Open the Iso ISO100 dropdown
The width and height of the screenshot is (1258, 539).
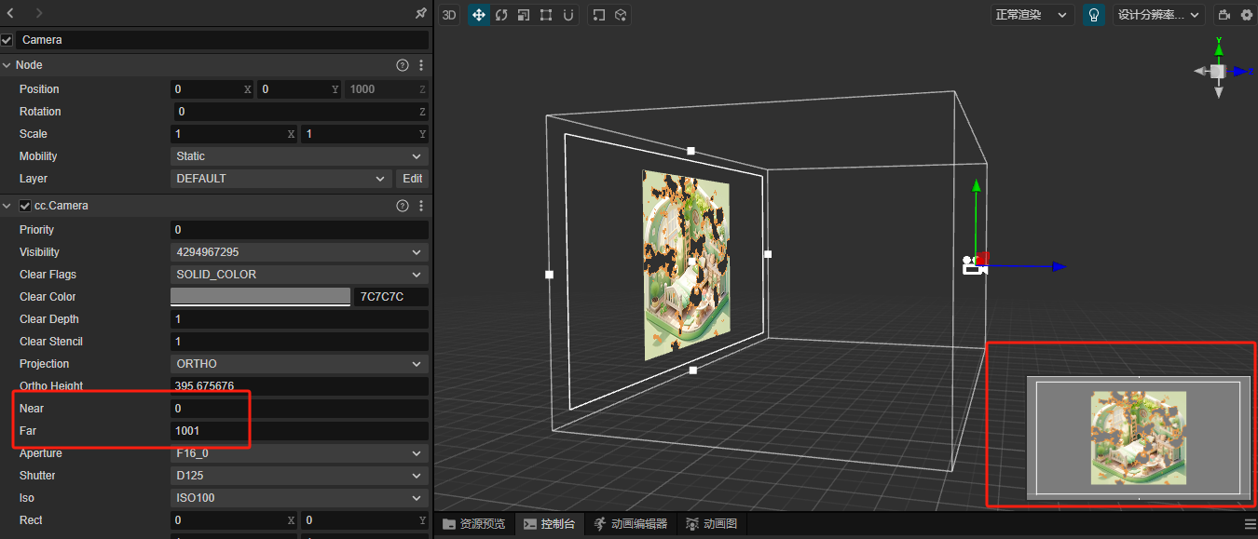tap(299, 498)
